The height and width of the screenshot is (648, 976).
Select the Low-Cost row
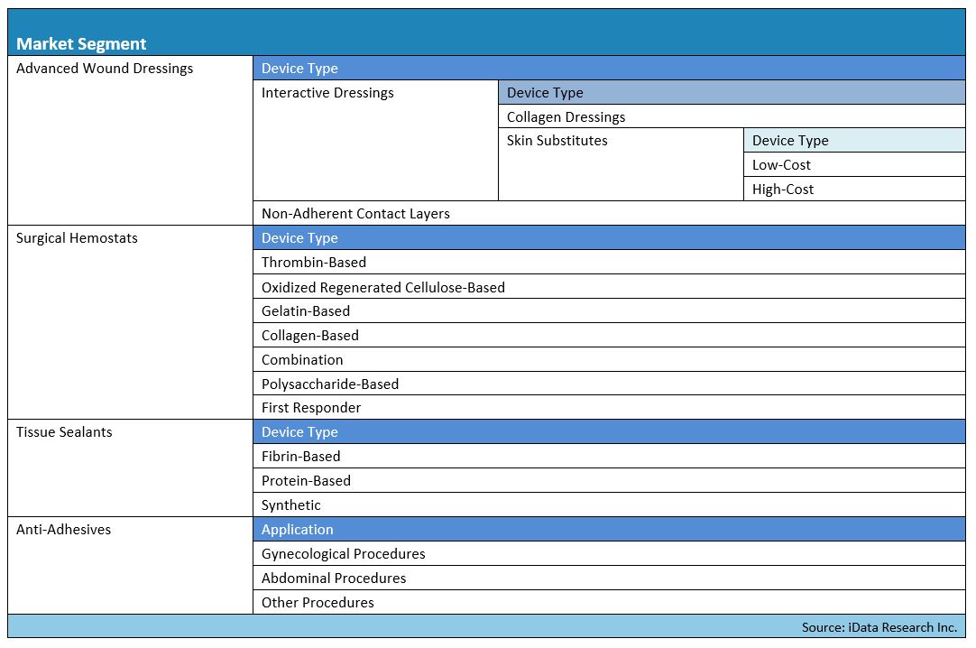854,165
